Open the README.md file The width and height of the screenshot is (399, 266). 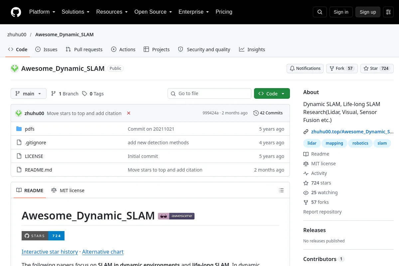[39, 170]
